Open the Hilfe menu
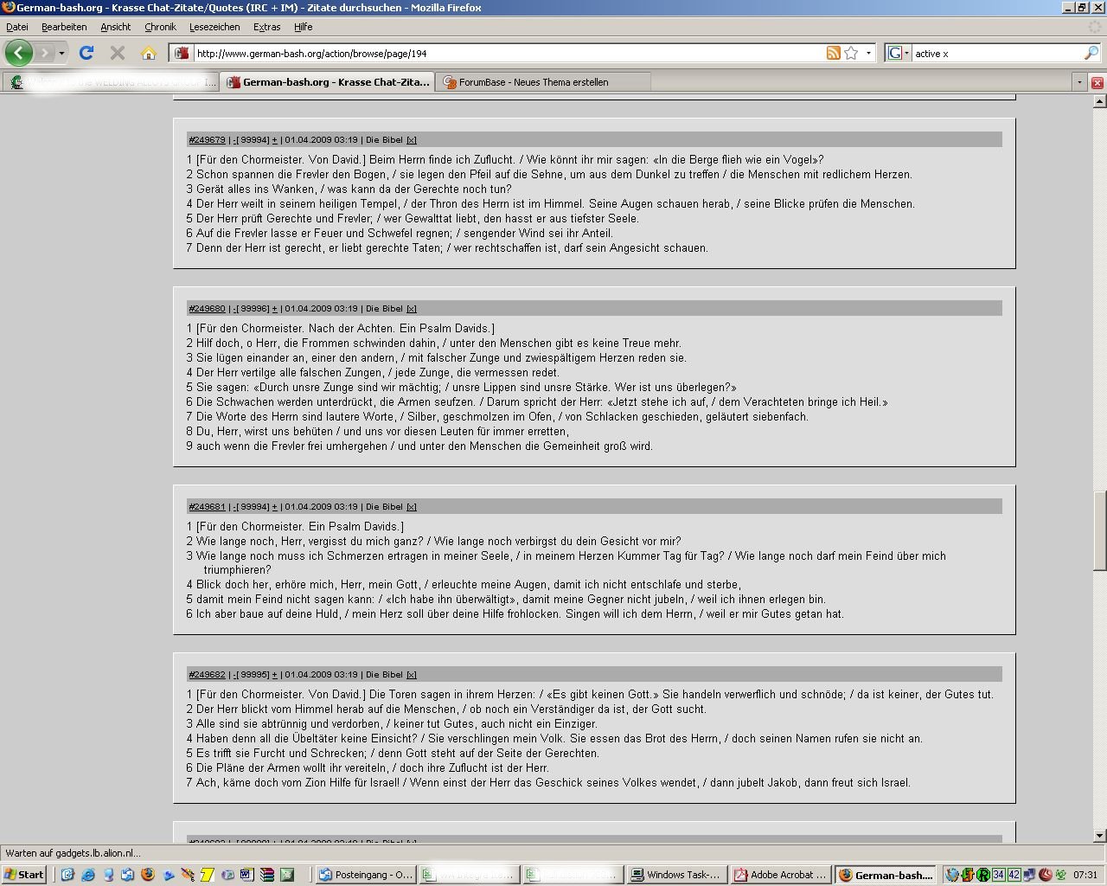 coord(303,27)
